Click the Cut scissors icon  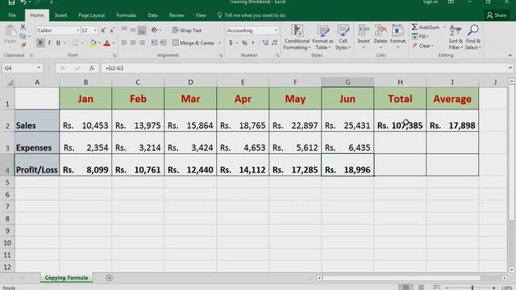coord(23,27)
